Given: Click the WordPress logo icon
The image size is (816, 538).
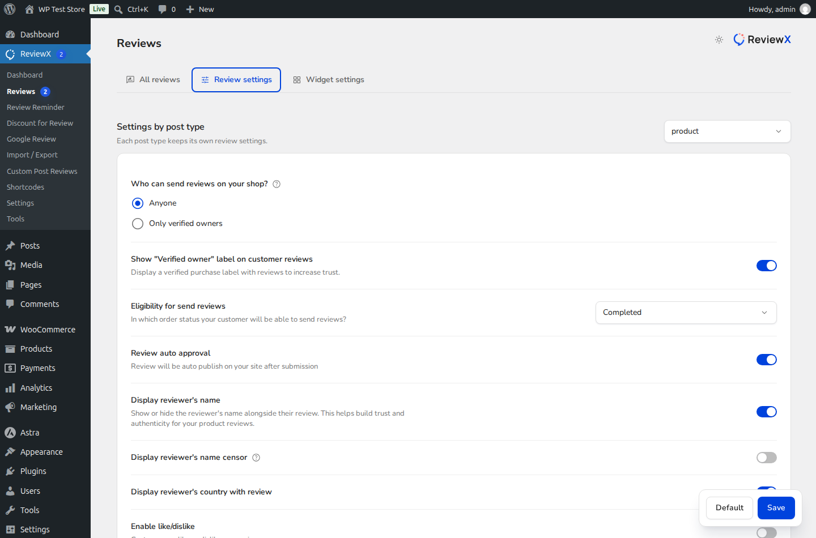Looking at the screenshot, I should (10, 9).
